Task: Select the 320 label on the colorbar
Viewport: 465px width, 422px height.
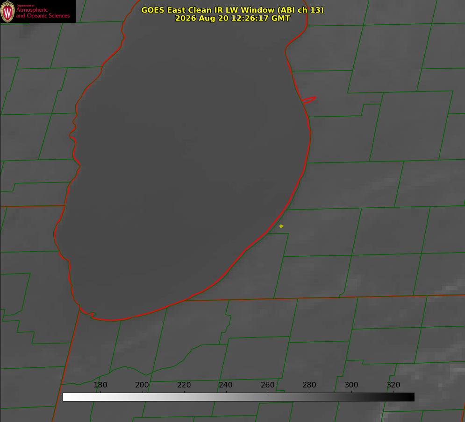Action: (x=393, y=385)
